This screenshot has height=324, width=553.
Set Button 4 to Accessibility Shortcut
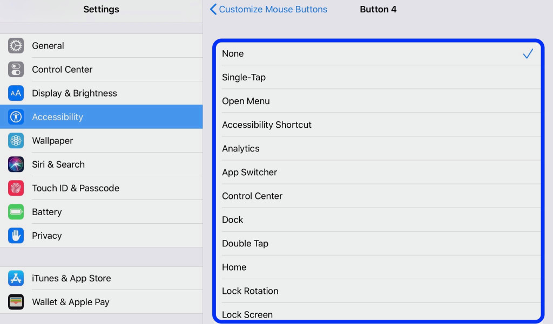378,125
